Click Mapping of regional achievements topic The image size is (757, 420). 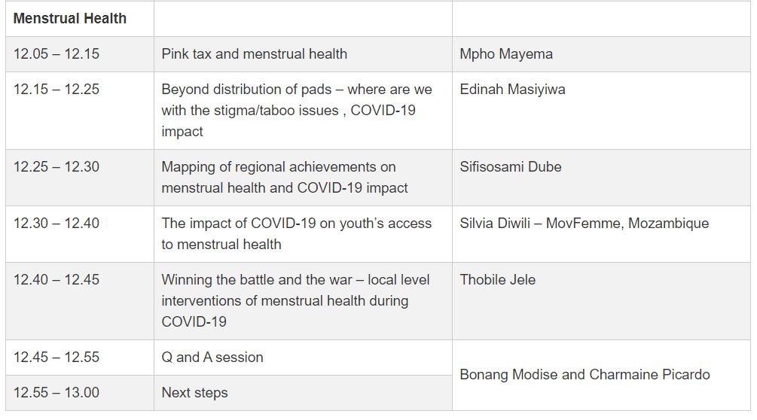285,178
